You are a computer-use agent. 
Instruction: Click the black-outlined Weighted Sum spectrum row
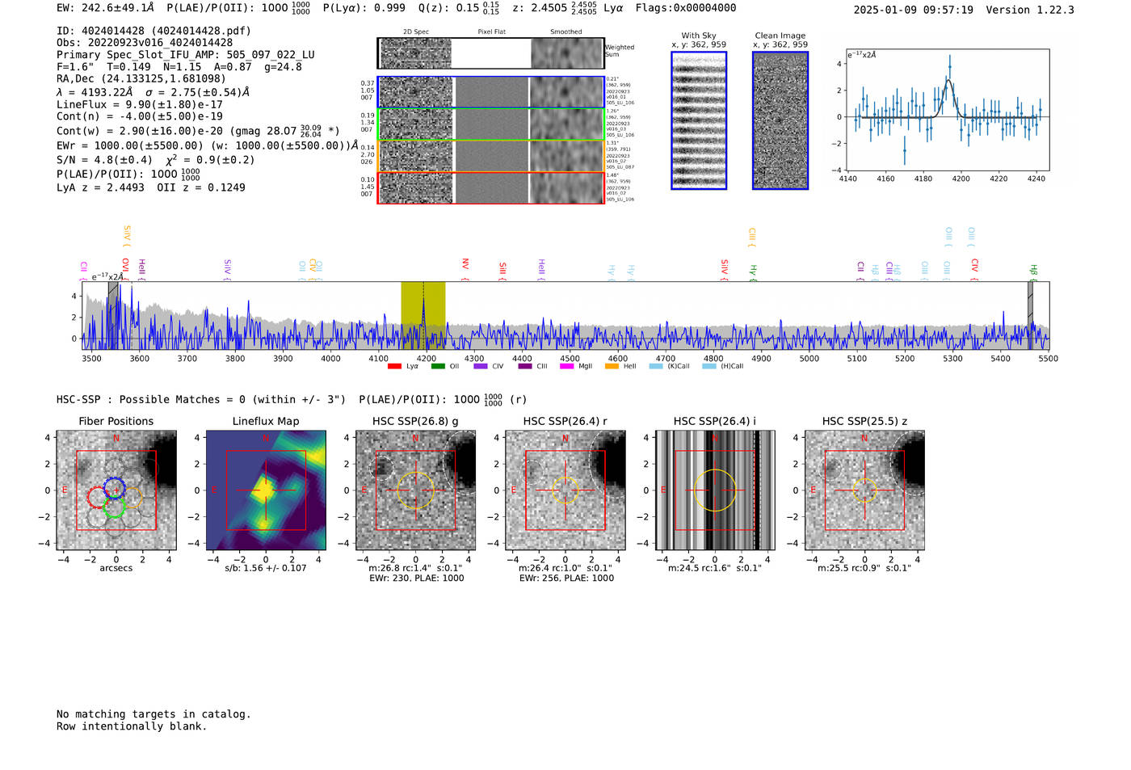point(490,53)
